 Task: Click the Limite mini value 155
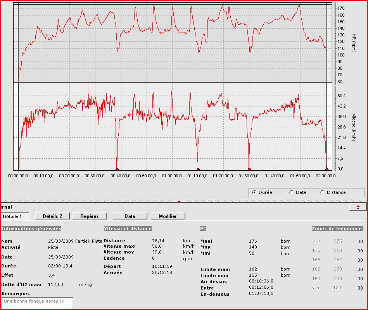pos(253,275)
